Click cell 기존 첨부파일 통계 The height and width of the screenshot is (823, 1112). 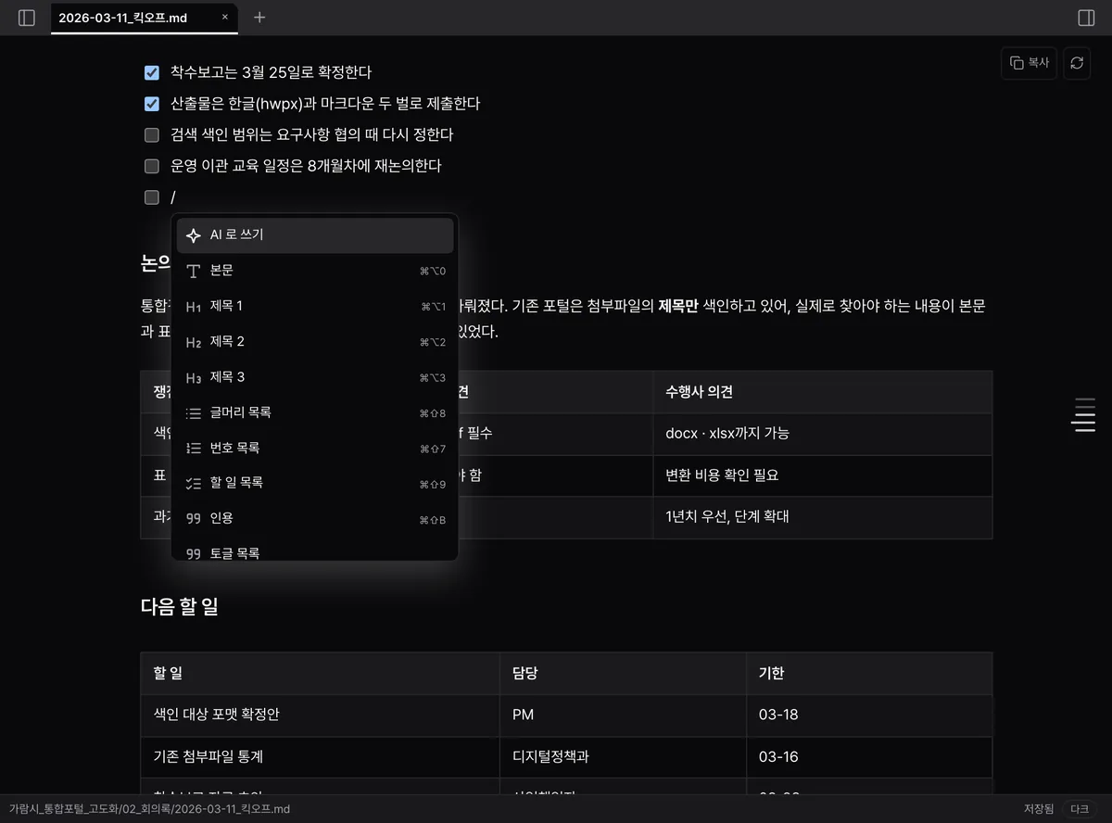coord(320,757)
